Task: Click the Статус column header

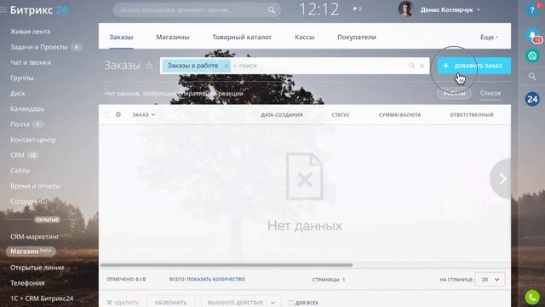Action: [341, 114]
